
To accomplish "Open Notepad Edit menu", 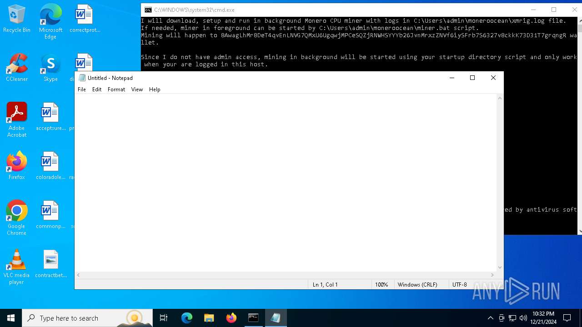I will click(x=97, y=89).
